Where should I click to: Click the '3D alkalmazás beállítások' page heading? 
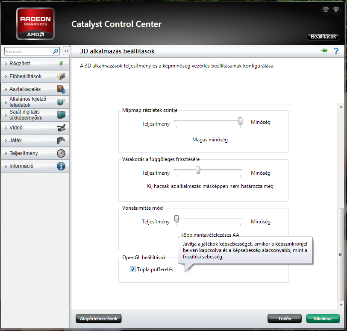[x=117, y=51]
